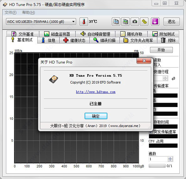
Task: Click the HD Tune title bar app icon
Action: pos(5,5)
